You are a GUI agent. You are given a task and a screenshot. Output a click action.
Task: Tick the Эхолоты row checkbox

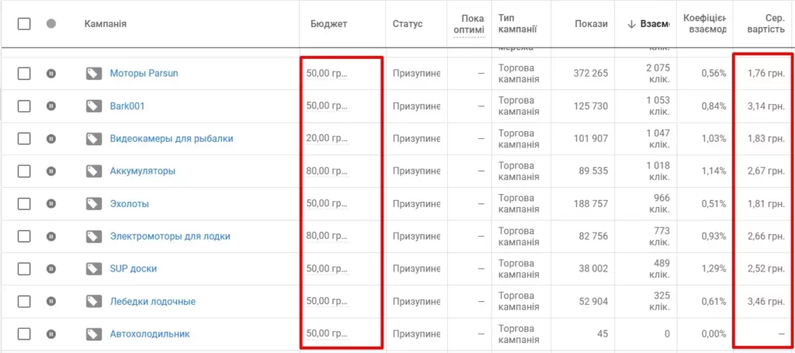coord(24,203)
